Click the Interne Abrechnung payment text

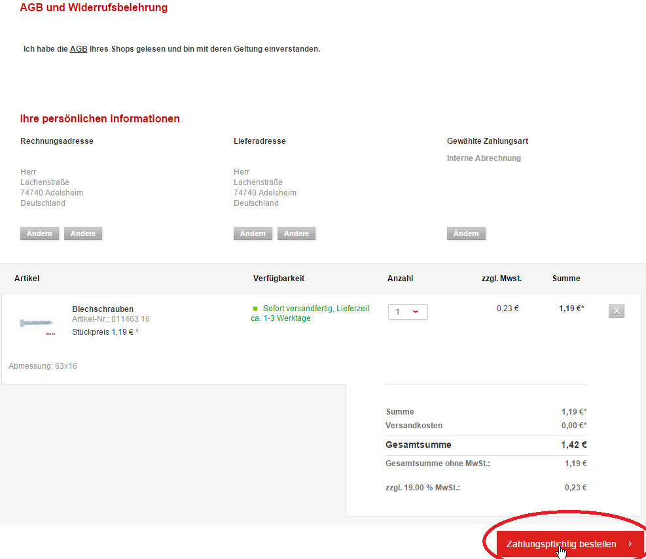pyautogui.click(x=484, y=158)
